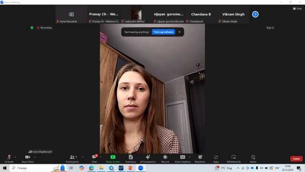The width and height of the screenshot is (305, 172).
Task: Open the View menu
Action: point(297,9)
